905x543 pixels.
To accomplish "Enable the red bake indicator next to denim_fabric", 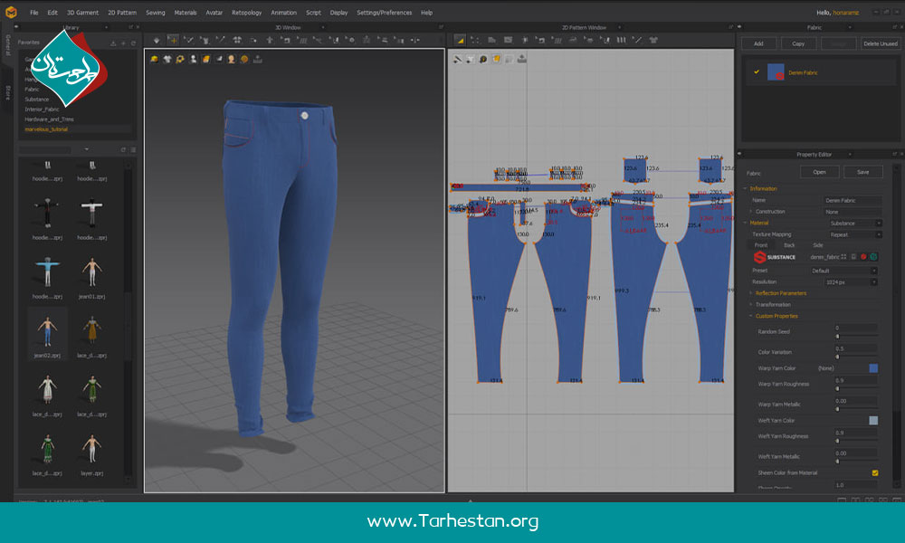I will 862,256.
